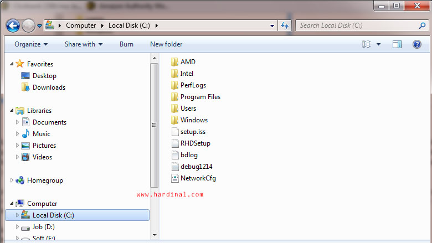Select the Intel folder
The height and width of the screenshot is (243, 432).
point(182,74)
